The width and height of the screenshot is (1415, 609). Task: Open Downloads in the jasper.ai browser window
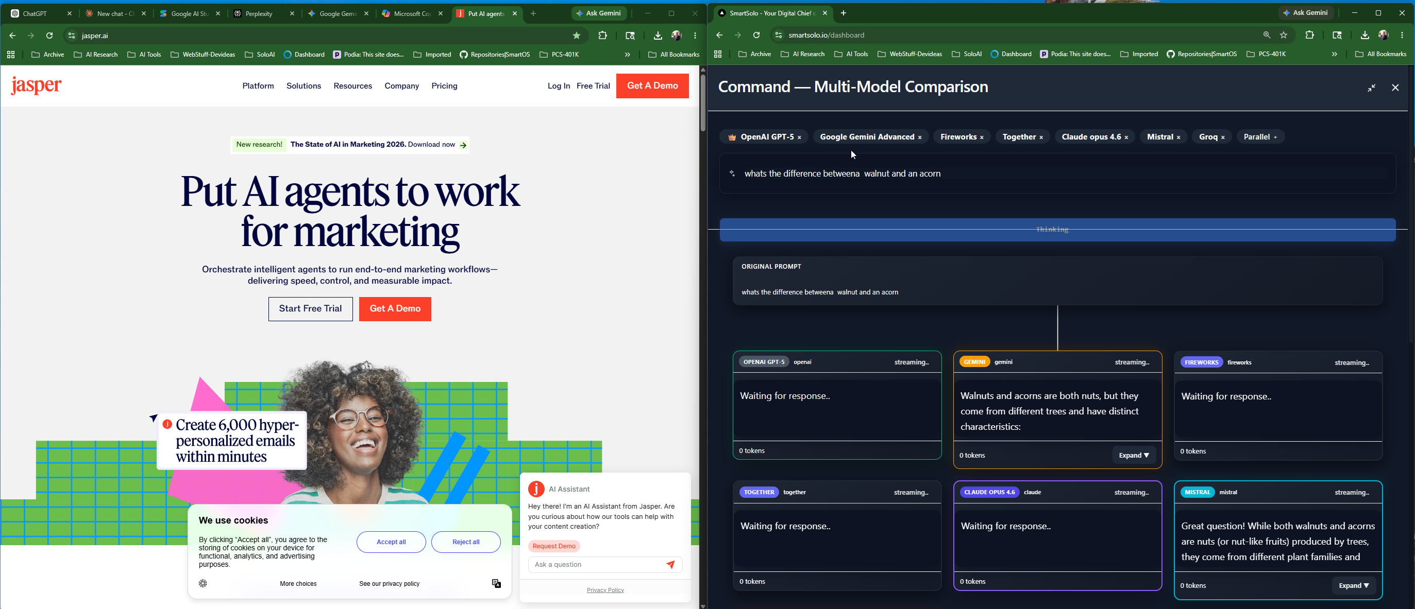pos(658,36)
